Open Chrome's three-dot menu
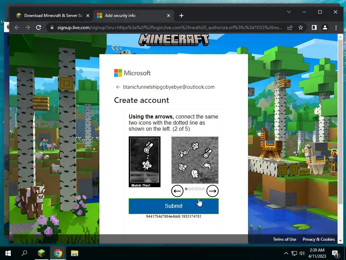 coord(336,27)
